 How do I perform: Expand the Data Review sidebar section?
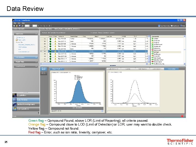36,57
